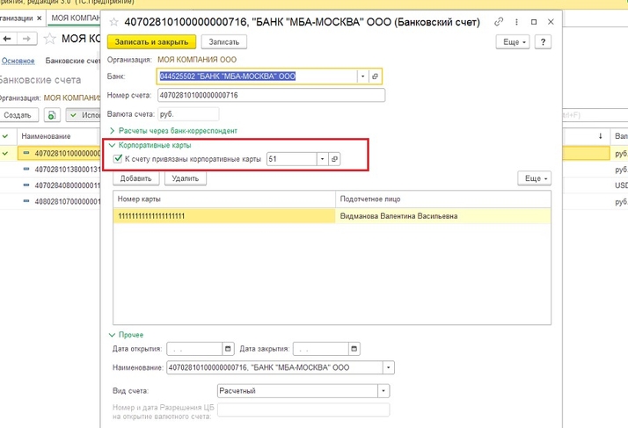Click the question mark help button

click(x=544, y=41)
